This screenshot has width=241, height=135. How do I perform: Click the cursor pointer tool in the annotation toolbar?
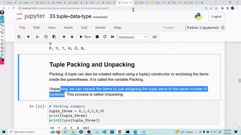click(2, 21)
